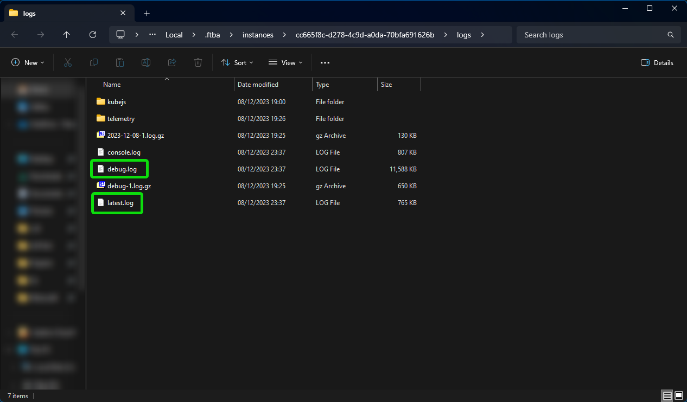Expand chevron after the Local breadcrumb
Screen dimensions: 687x402
click(x=194, y=35)
